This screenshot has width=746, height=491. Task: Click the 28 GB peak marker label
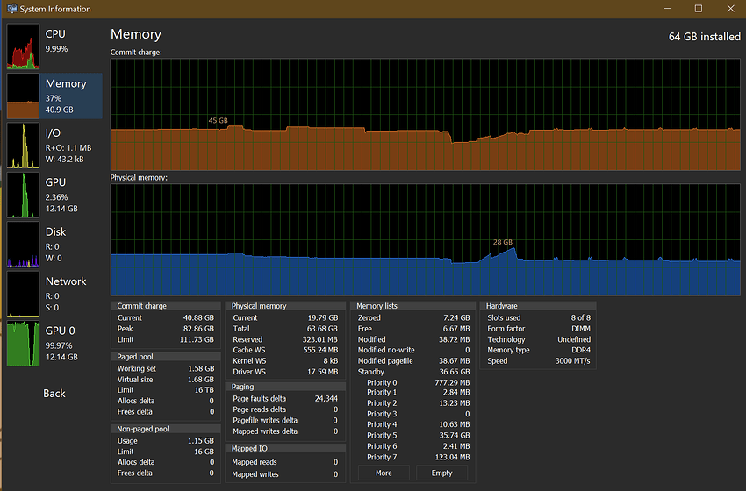[x=502, y=242]
